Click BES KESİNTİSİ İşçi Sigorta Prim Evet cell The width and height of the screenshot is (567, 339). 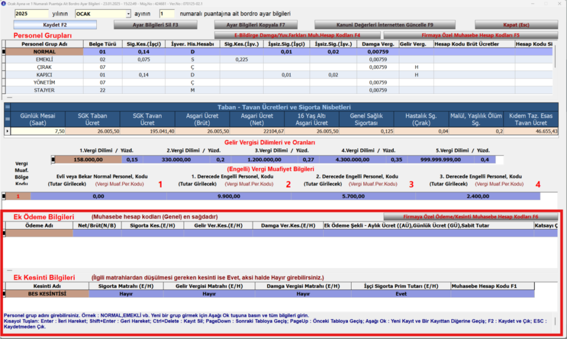pos(401,294)
